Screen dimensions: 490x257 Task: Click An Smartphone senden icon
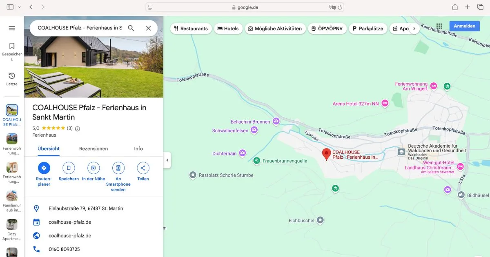coord(118,168)
